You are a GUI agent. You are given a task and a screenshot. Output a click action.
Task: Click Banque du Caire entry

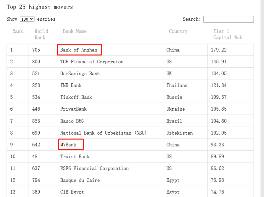pos(80,180)
